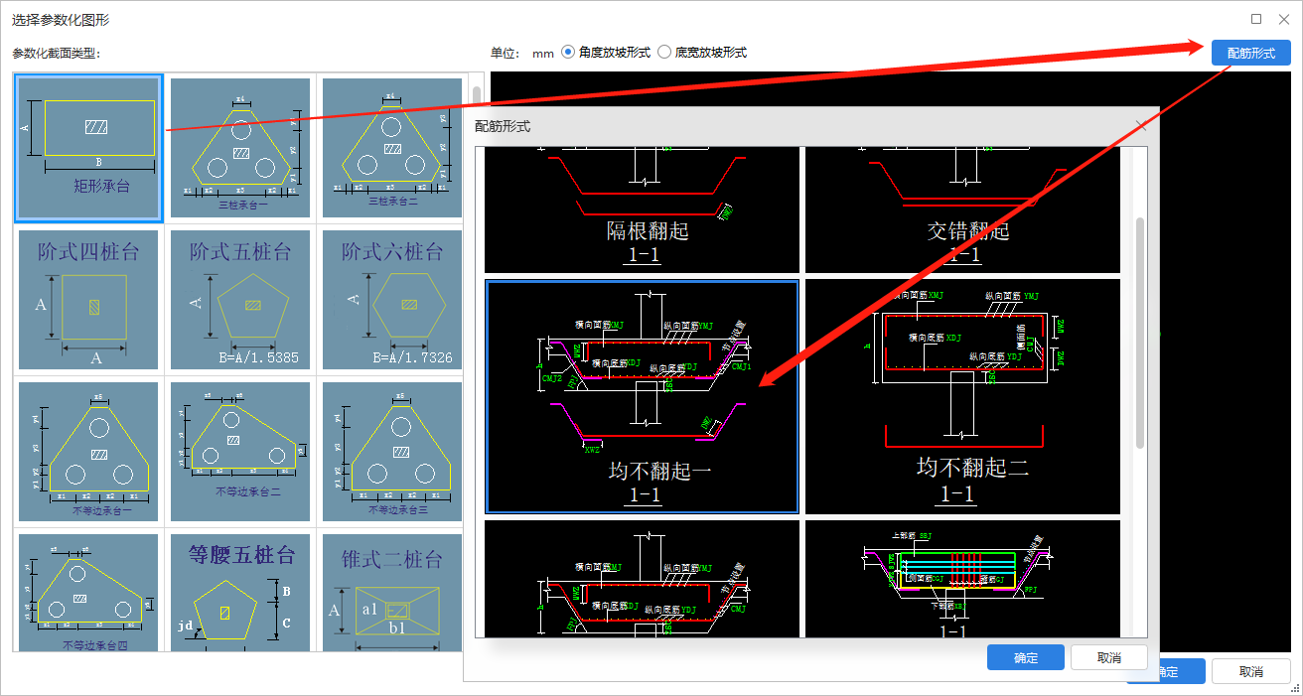Open the 配筋形式 button
Image resolution: width=1303 pixels, height=696 pixels.
1251,53
